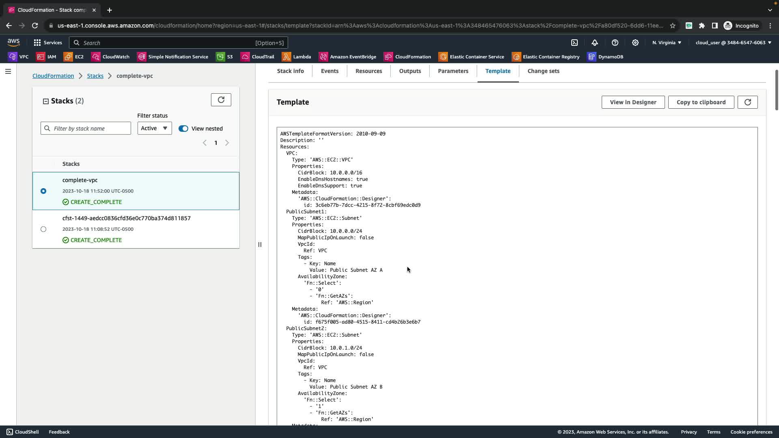Switch to the Events tab
The width and height of the screenshot is (779, 438).
point(329,71)
